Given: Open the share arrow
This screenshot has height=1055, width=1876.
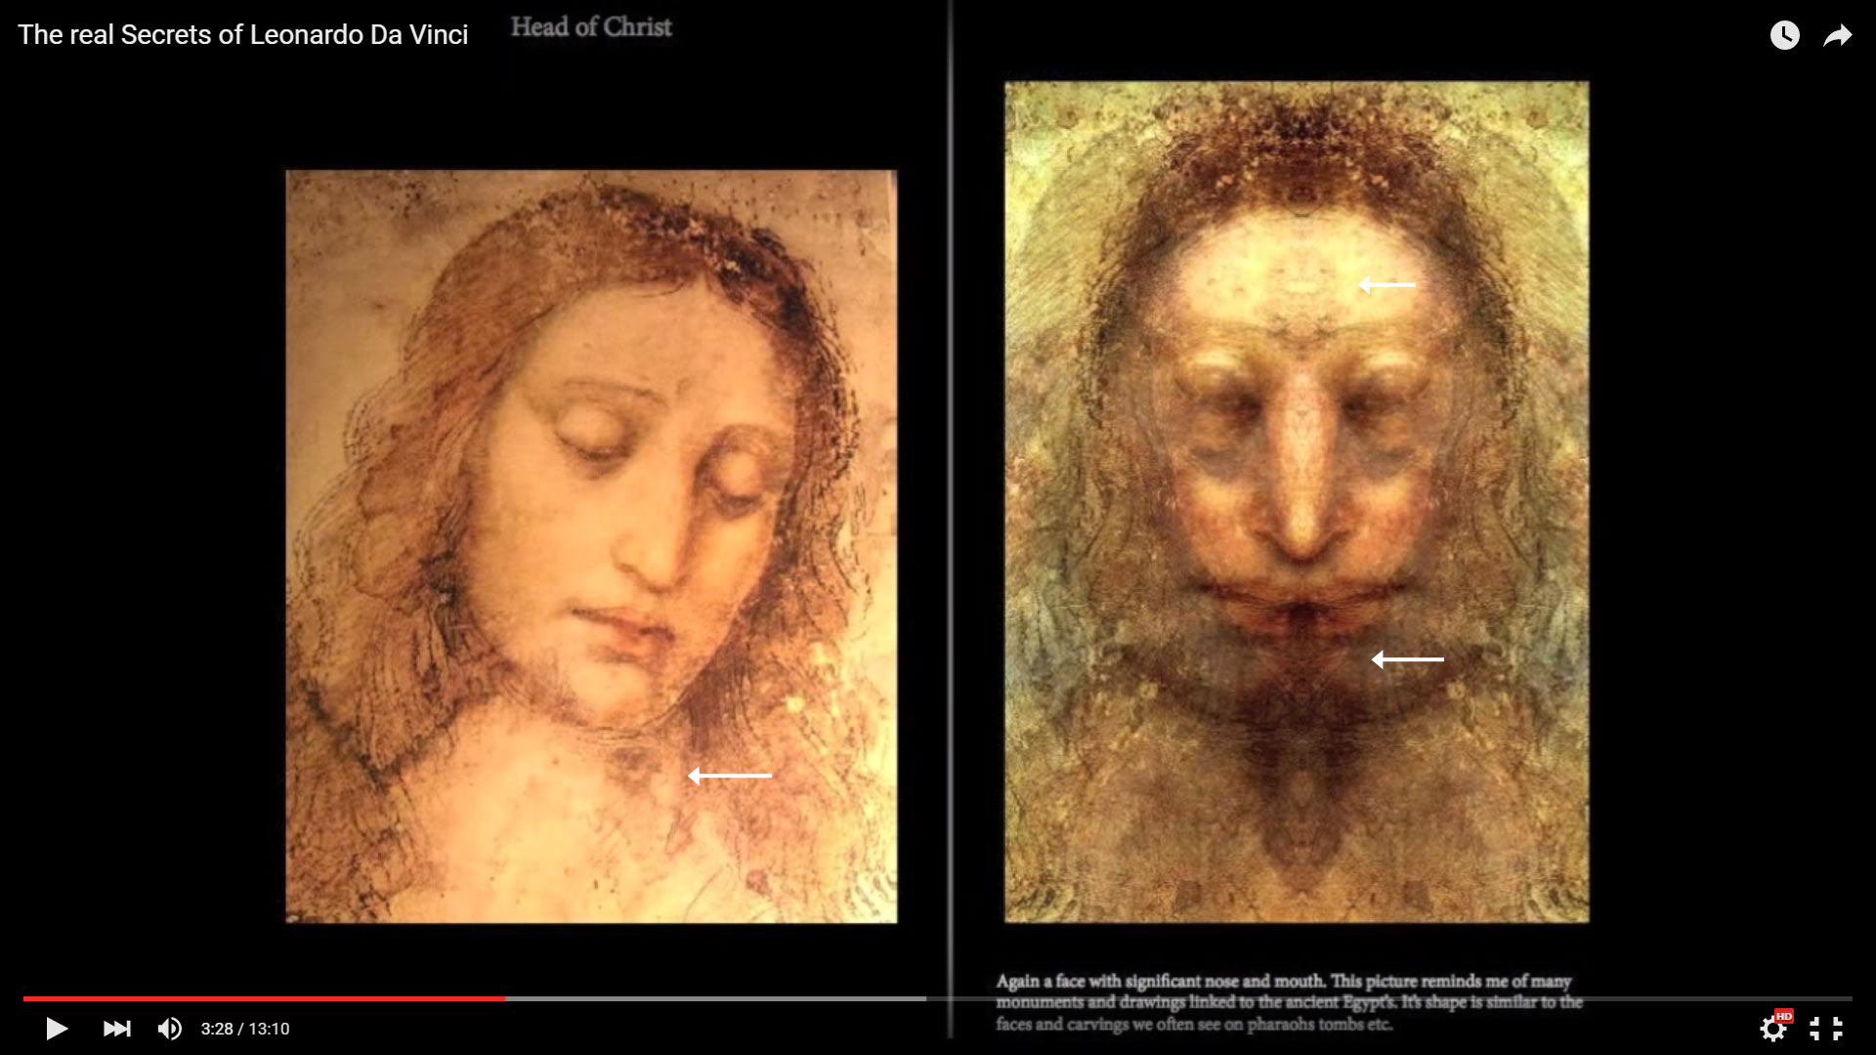Looking at the screenshot, I should point(1838,36).
